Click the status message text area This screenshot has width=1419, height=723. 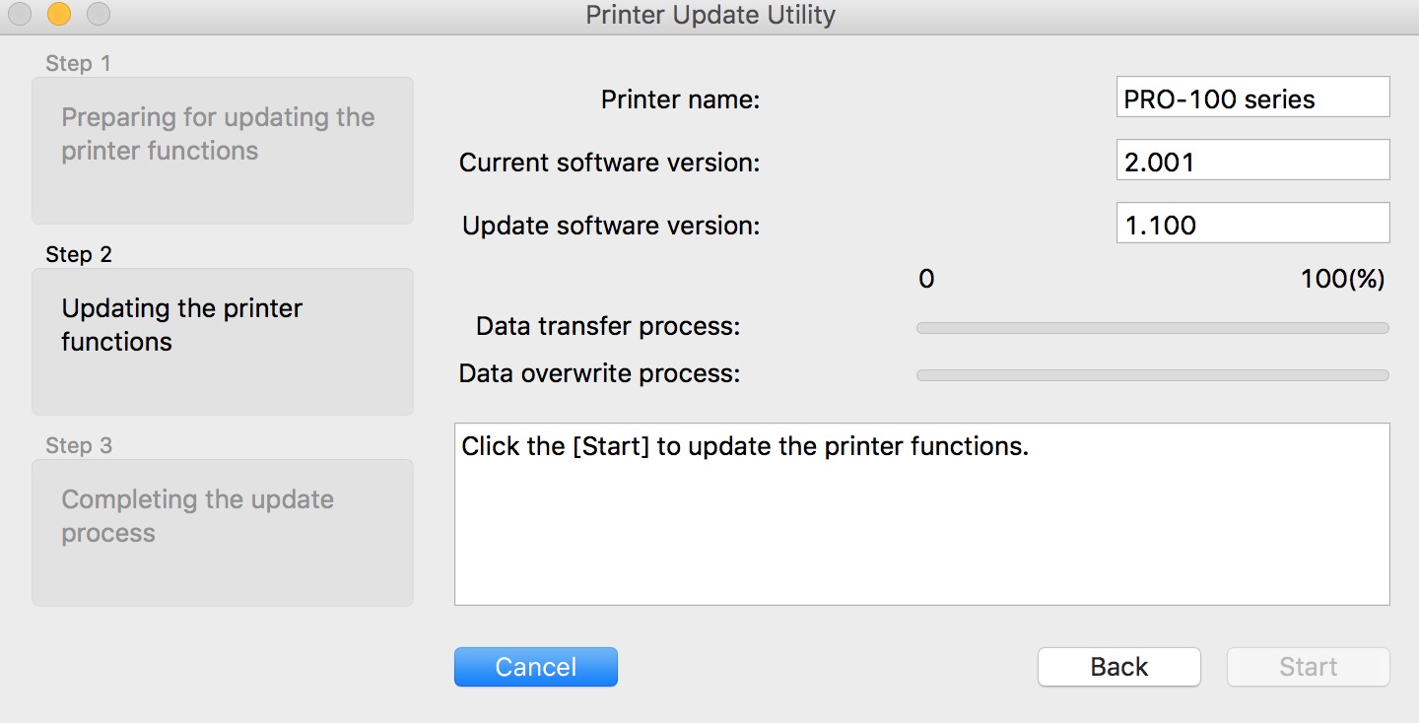click(922, 513)
